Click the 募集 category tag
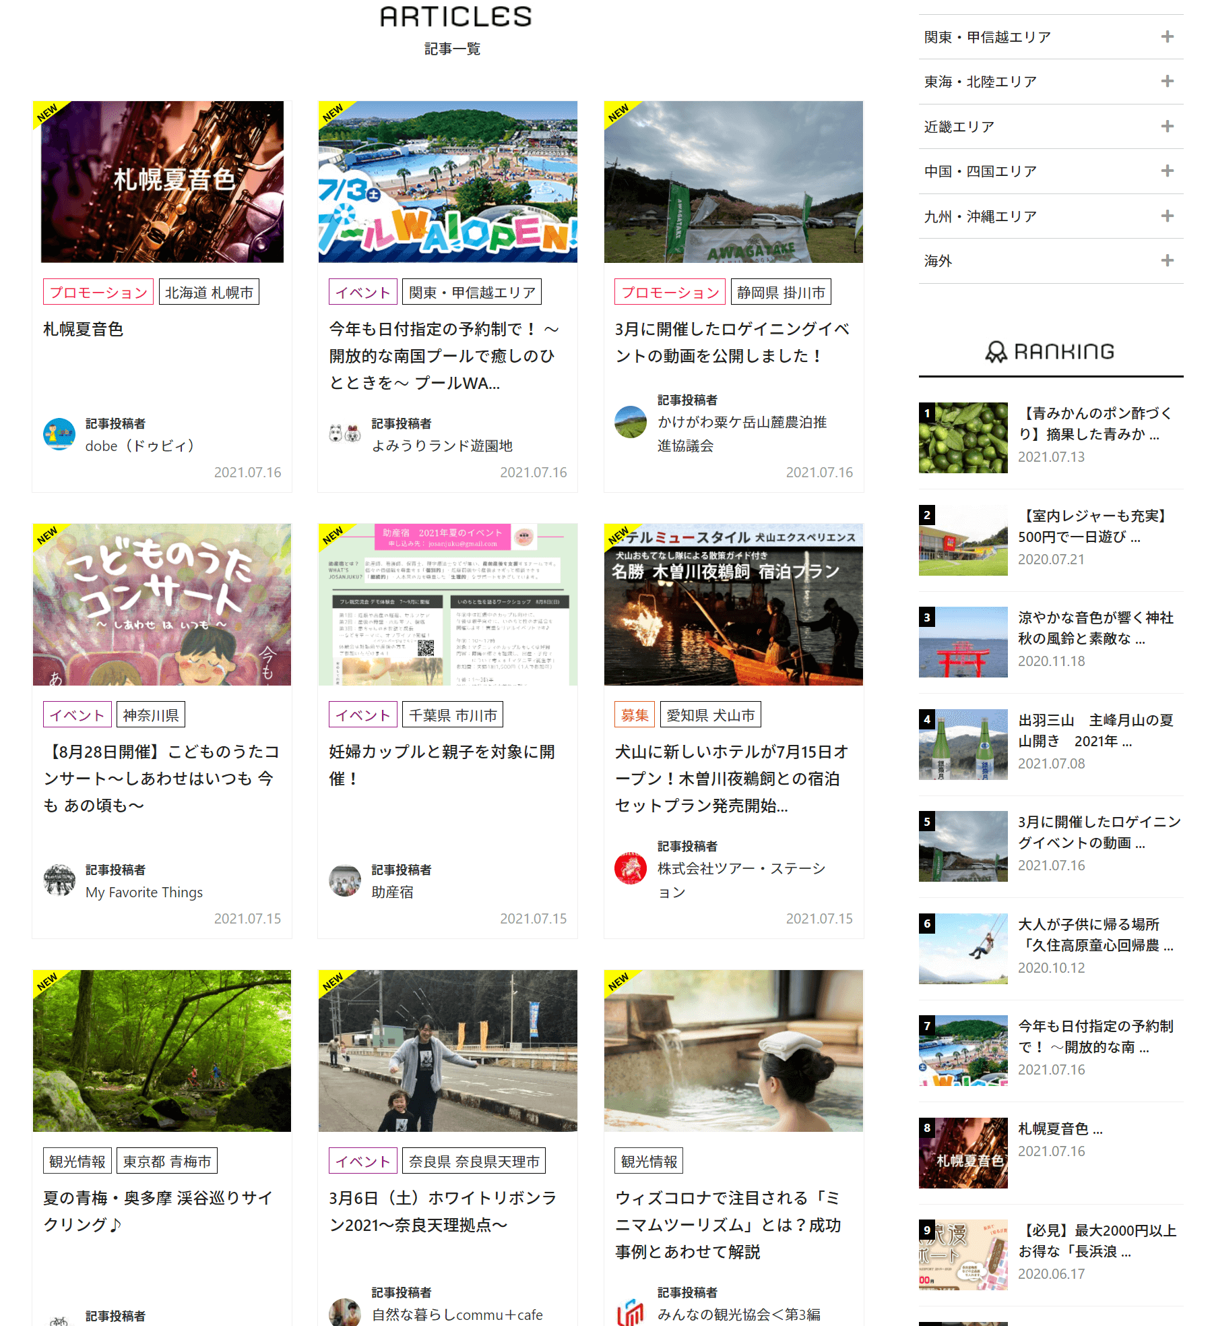The height and width of the screenshot is (1326, 1210). click(634, 715)
